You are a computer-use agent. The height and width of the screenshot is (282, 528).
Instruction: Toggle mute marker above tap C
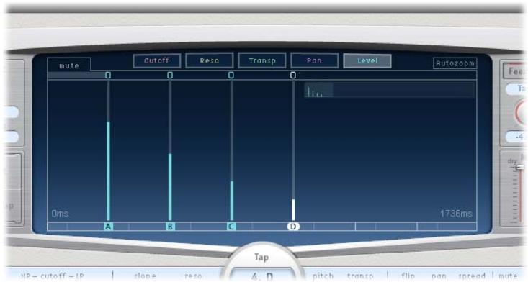click(x=231, y=76)
